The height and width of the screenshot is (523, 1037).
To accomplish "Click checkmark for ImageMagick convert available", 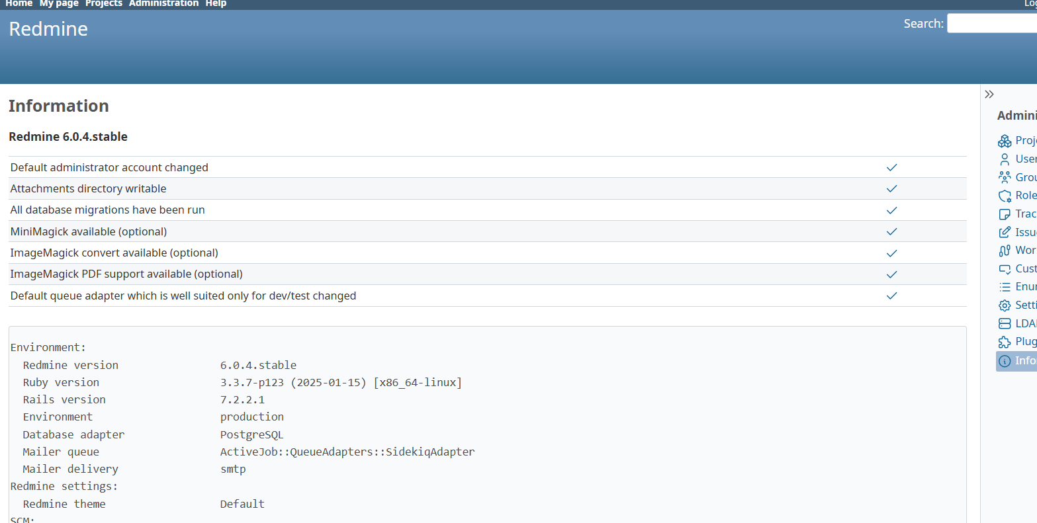I will pos(891,253).
